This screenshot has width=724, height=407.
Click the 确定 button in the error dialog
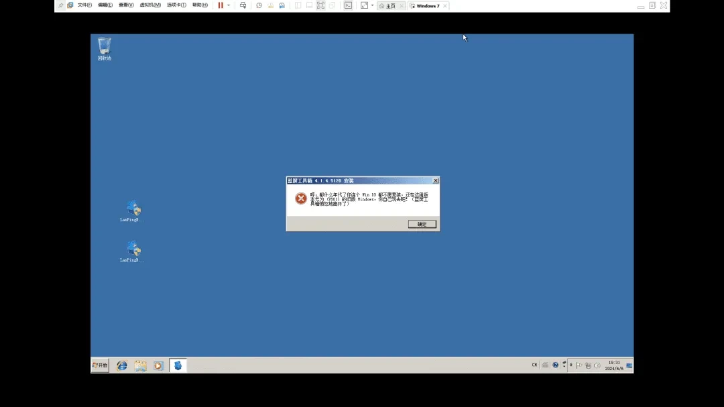422,224
